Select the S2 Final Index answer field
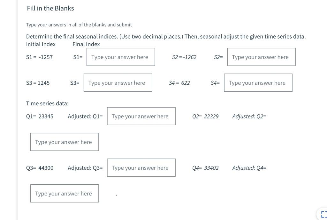 (261, 57)
